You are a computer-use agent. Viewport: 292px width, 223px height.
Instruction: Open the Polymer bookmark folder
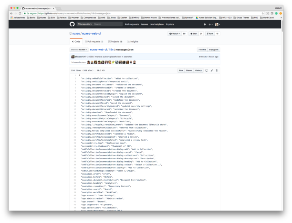73,18
